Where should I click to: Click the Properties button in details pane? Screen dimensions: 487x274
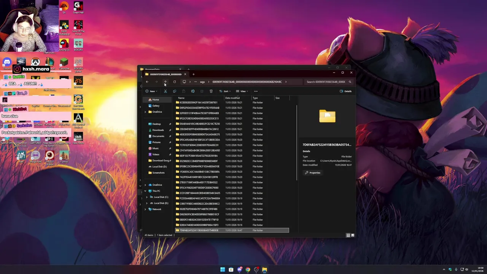point(313,173)
